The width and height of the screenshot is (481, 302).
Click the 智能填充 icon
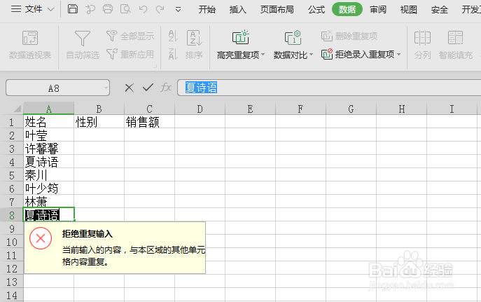pyautogui.click(x=455, y=38)
